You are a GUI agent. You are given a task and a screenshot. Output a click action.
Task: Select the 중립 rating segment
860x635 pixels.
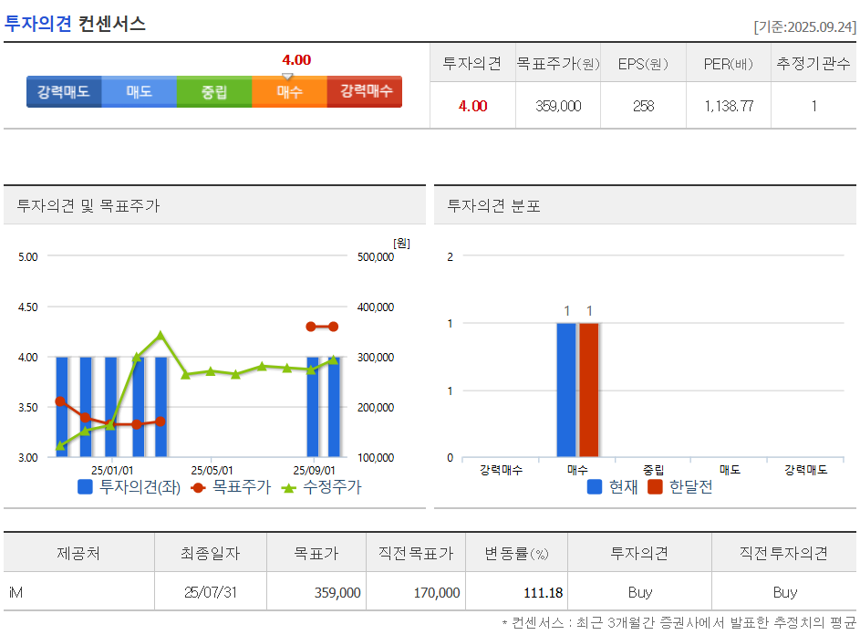coord(213,91)
